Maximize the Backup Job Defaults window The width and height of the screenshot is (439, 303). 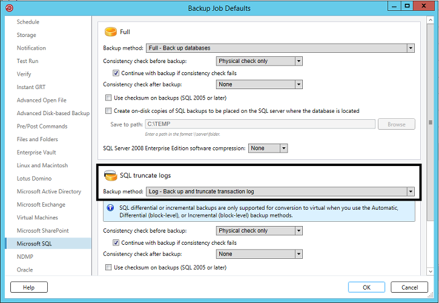point(407,6)
